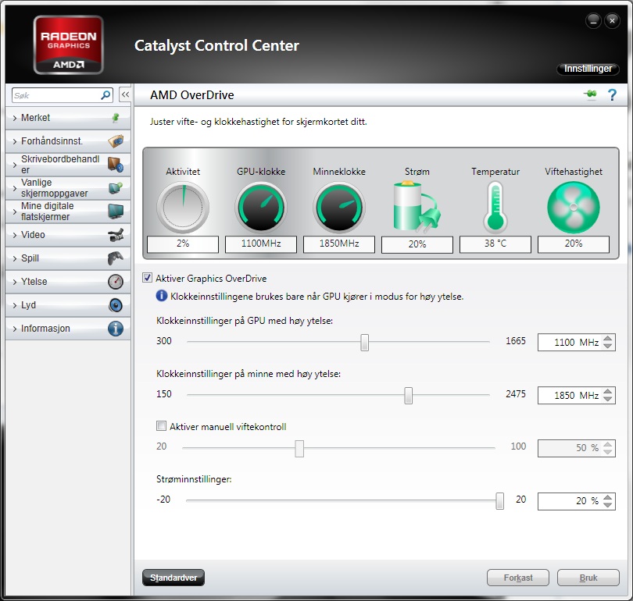Click the Skrivebordbehandler desktop icon
Viewport: 633px width, 601px height.
[116, 165]
